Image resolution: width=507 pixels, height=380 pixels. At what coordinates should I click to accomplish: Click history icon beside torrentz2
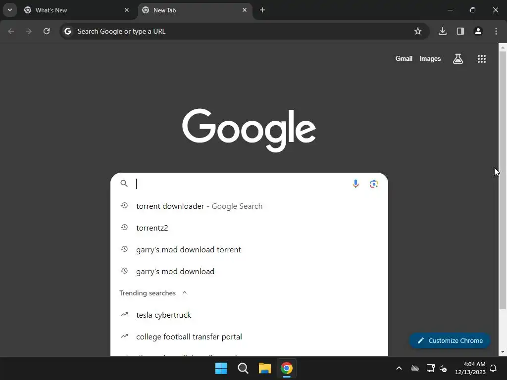coord(124,228)
